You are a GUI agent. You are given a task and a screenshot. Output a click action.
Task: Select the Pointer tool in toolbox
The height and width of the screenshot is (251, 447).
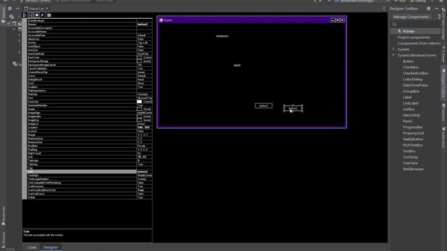click(x=415, y=31)
